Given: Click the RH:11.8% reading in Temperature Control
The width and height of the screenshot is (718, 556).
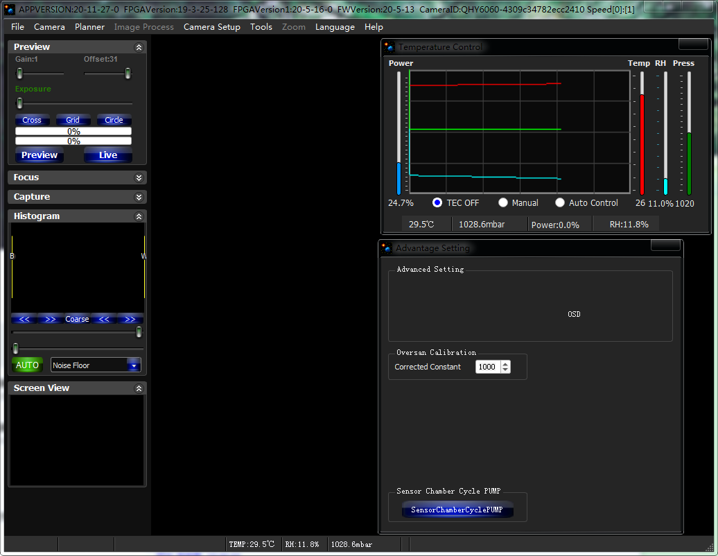Looking at the screenshot, I should [629, 225].
